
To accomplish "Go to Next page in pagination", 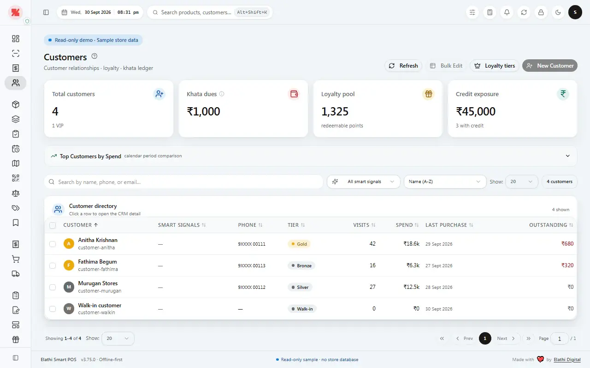I will (506, 339).
